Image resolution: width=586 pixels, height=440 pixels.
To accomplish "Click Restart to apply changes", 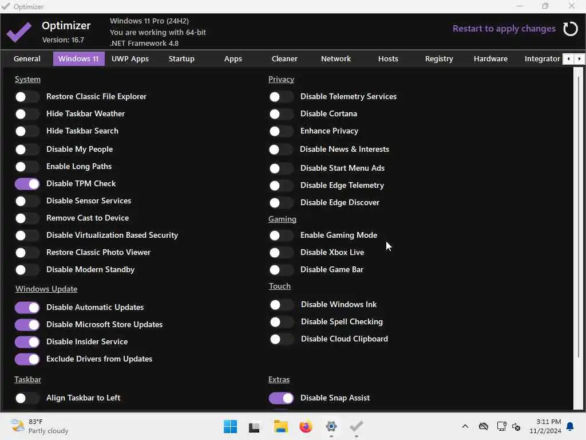I will pyautogui.click(x=504, y=29).
